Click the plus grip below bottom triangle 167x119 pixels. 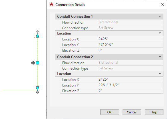pyautogui.click(x=37, y=92)
